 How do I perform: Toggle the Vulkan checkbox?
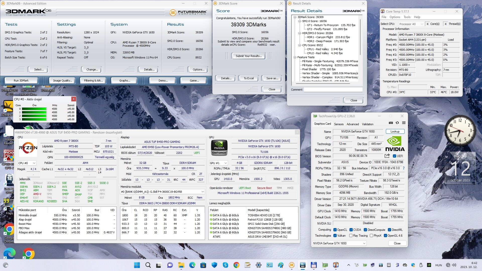click(x=335, y=236)
